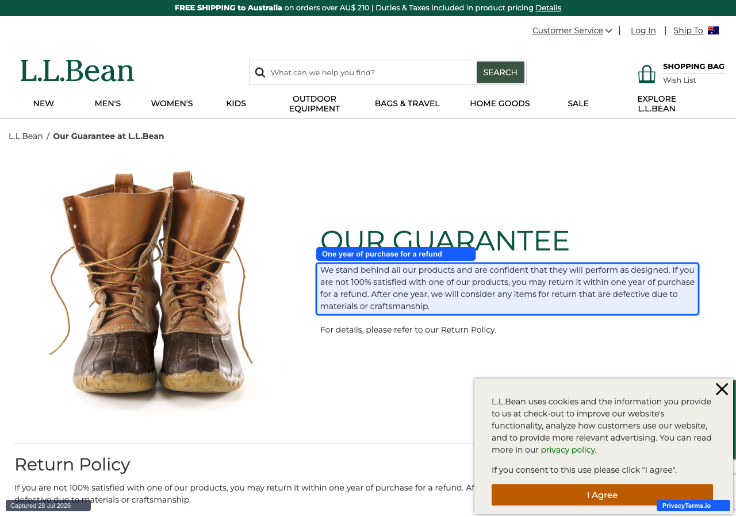Click the privacy policy link

pyautogui.click(x=568, y=450)
